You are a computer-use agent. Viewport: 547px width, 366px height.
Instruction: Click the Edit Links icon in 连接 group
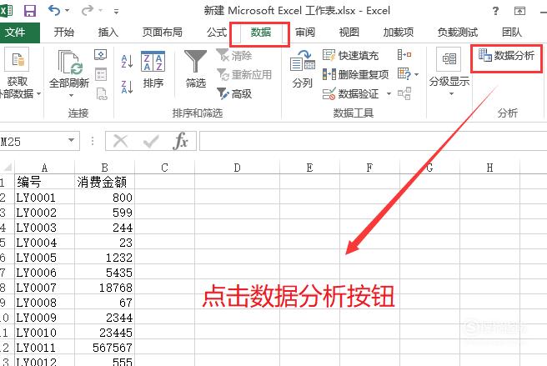point(101,93)
